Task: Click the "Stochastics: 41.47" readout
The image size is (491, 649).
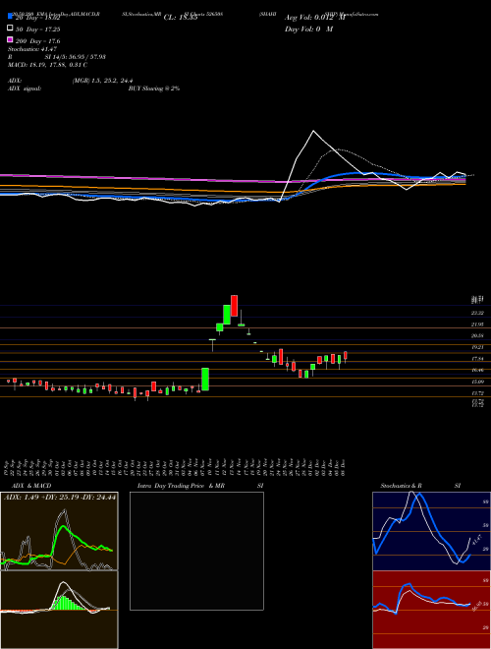Action: click(32, 49)
